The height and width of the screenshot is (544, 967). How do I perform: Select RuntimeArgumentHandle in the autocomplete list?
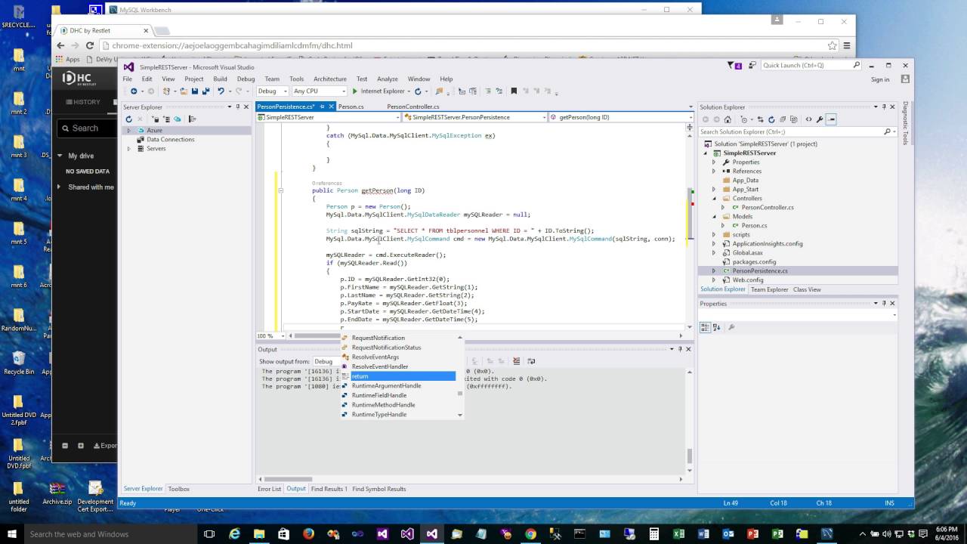click(x=386, y=385)
